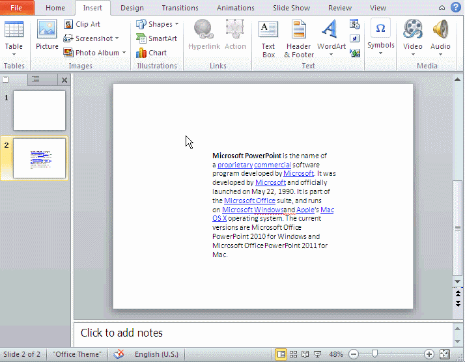Image resolution: width=465 pixels, height=362 pixels.
Task: Click the 'Microsoft Office' hyperlink in slide
Action: click(249, 201)
